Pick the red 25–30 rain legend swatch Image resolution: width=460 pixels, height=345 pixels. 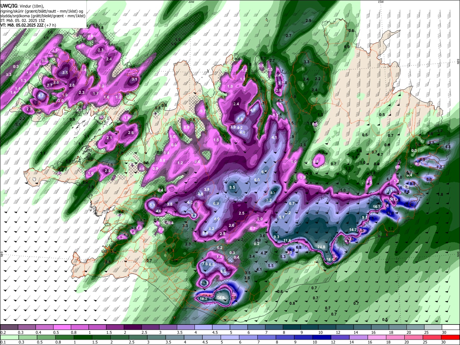pos(432,337)
